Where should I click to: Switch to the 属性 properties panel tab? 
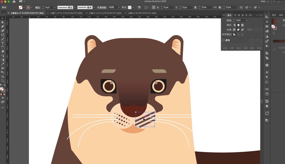click(274, 15)
